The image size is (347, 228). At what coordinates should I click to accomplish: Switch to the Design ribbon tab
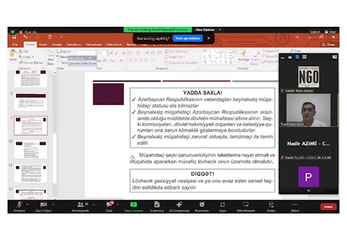(56, 44)
